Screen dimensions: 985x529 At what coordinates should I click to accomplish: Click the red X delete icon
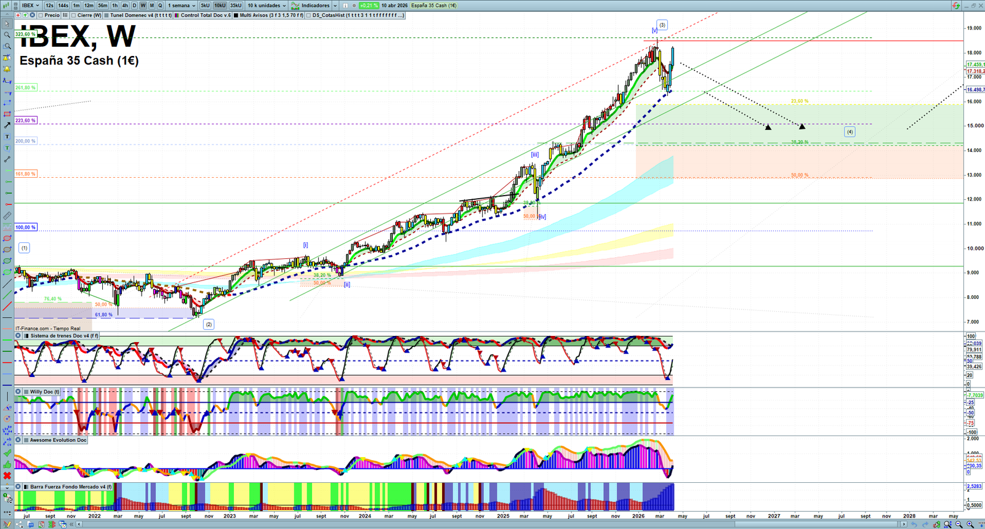point(7,475)
